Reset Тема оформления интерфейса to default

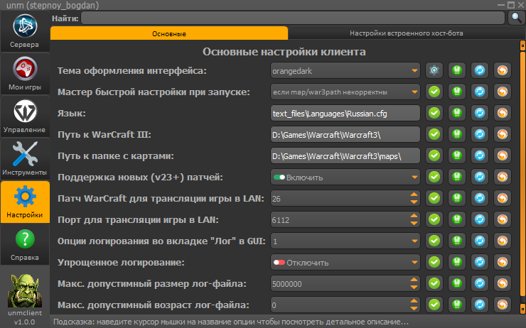pyautogui.click(x=503, y=70)
